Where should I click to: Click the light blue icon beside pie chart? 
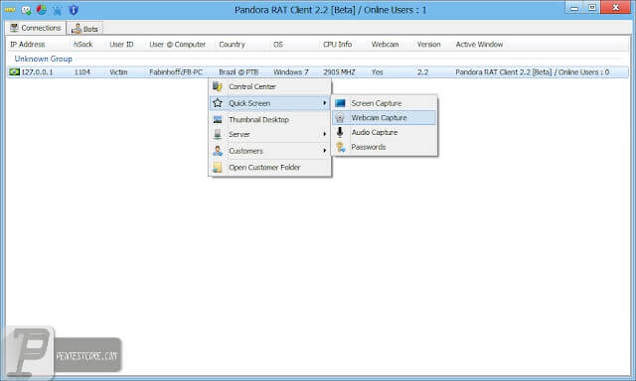click(x=58, y=10)
